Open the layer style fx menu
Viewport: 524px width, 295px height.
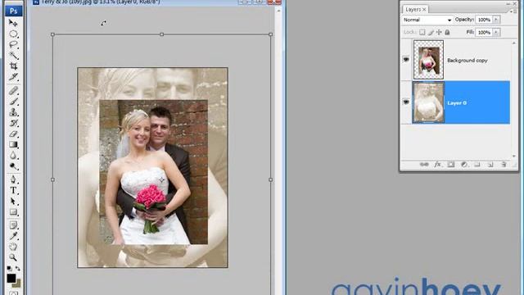[x=437, y=164]
